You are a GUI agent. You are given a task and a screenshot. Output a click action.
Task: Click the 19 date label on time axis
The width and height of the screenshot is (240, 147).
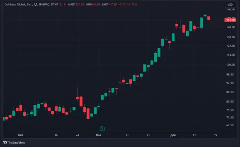pyautogui.click(x=215, y=135)
